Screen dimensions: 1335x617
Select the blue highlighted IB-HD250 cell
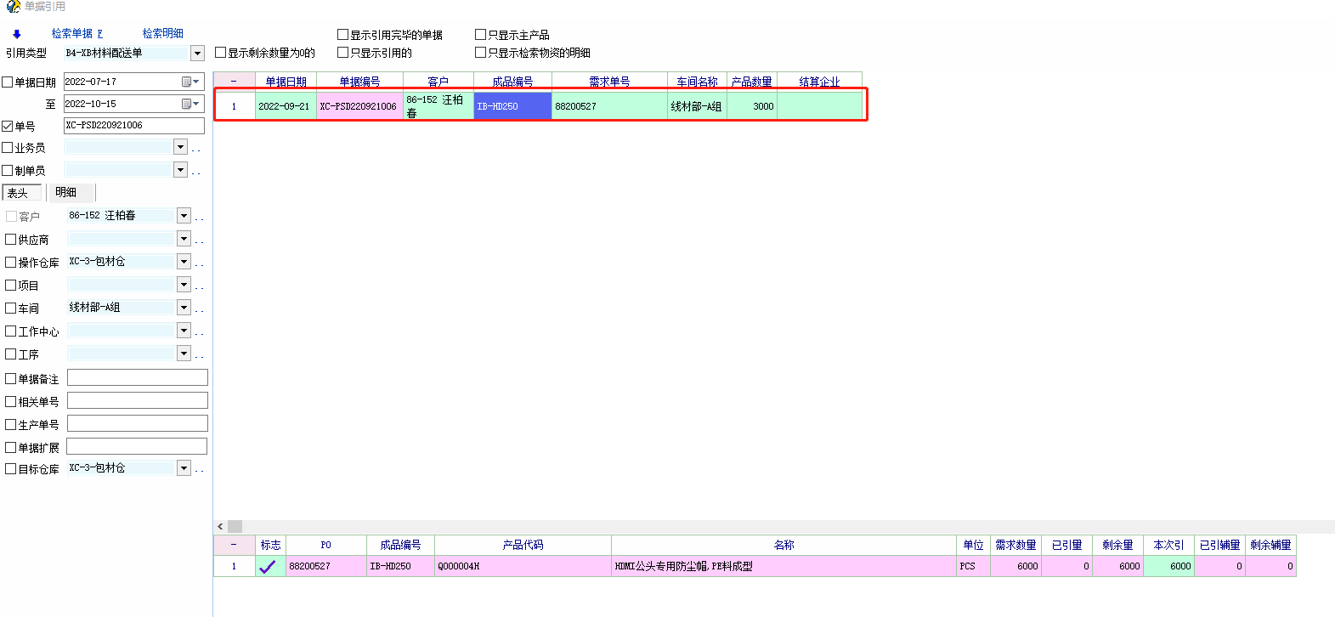point(512,106)
